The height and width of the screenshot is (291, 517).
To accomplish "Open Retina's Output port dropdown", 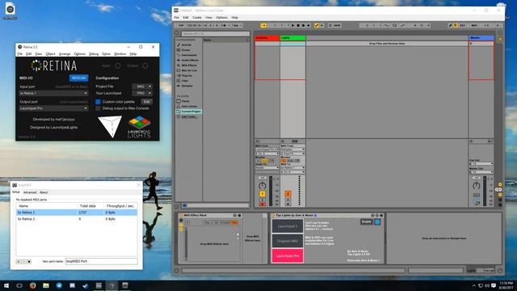I will coord(53,108).
